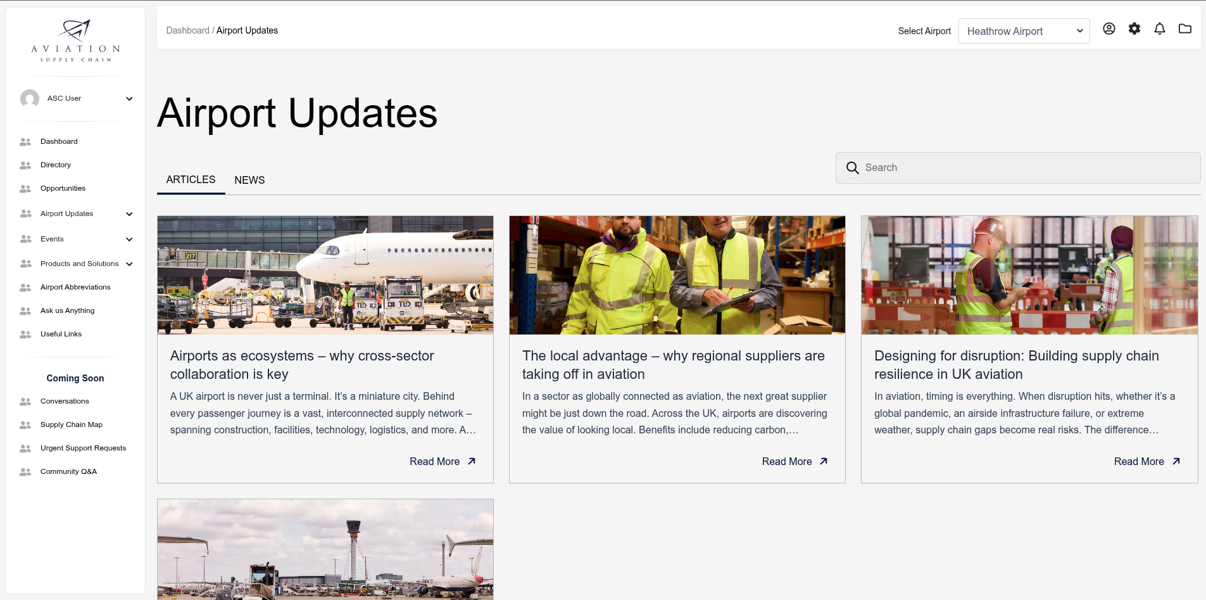Click the Aviation Supply Chain logo
Screen dimensions: 1206x600
75,41
